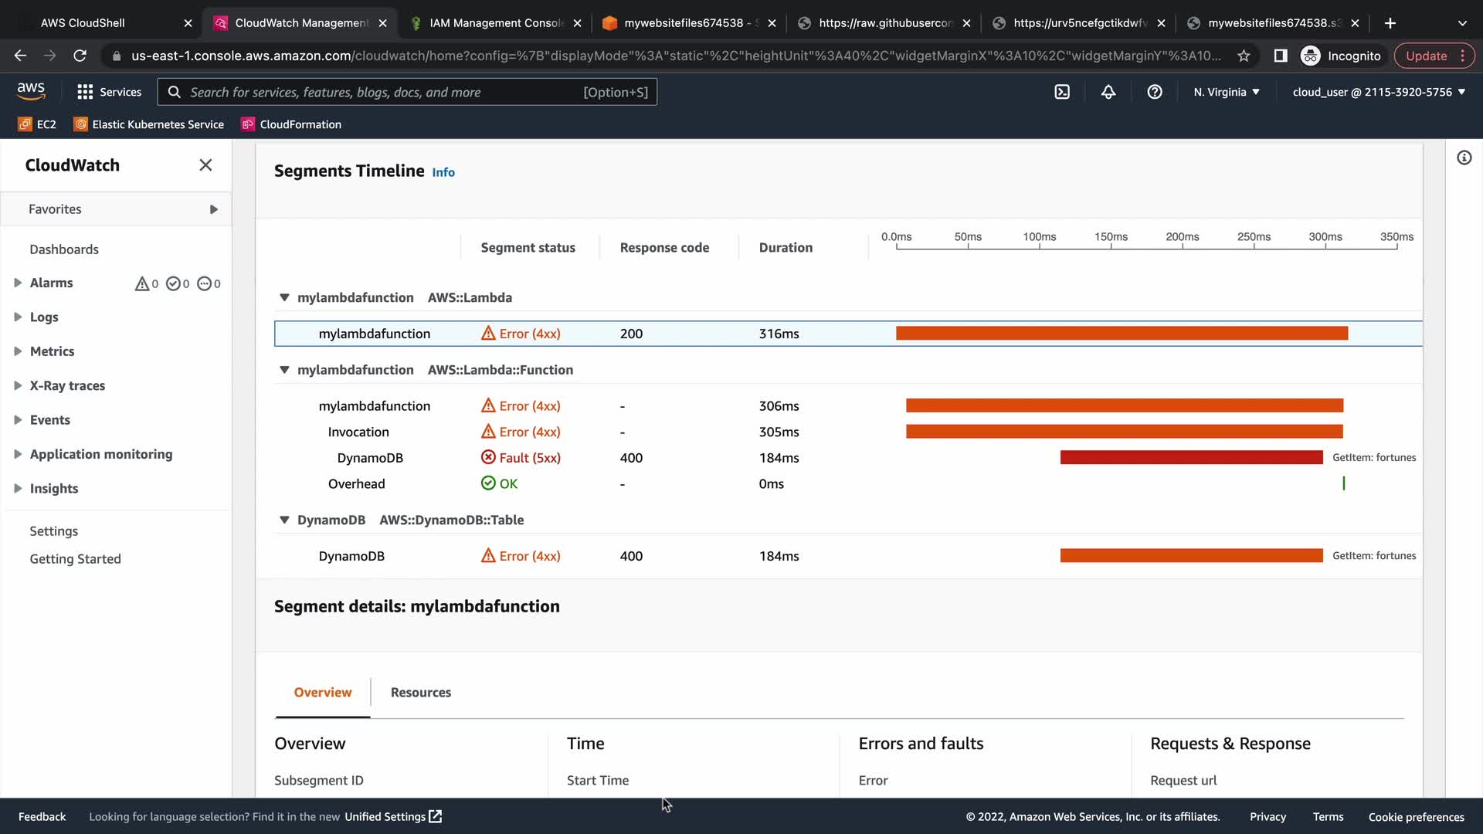Collapse the AWS::Lambda::Function segment group
Image resolution: width=1483 pixels, height=834 pixels.
pos(284,370)
